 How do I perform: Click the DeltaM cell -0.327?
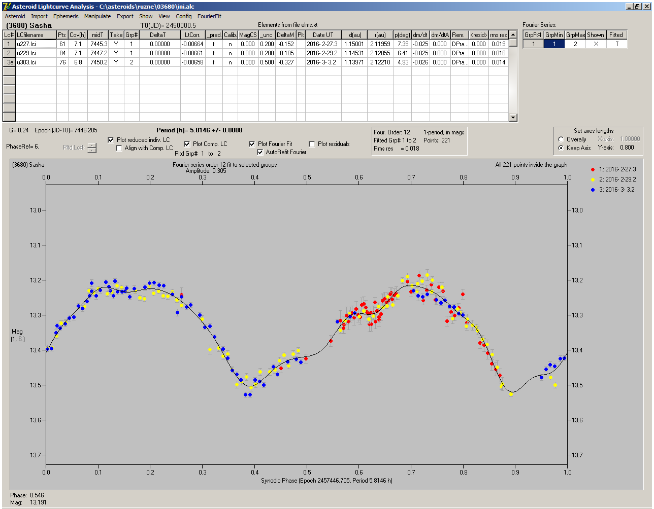tap(286, 62)
